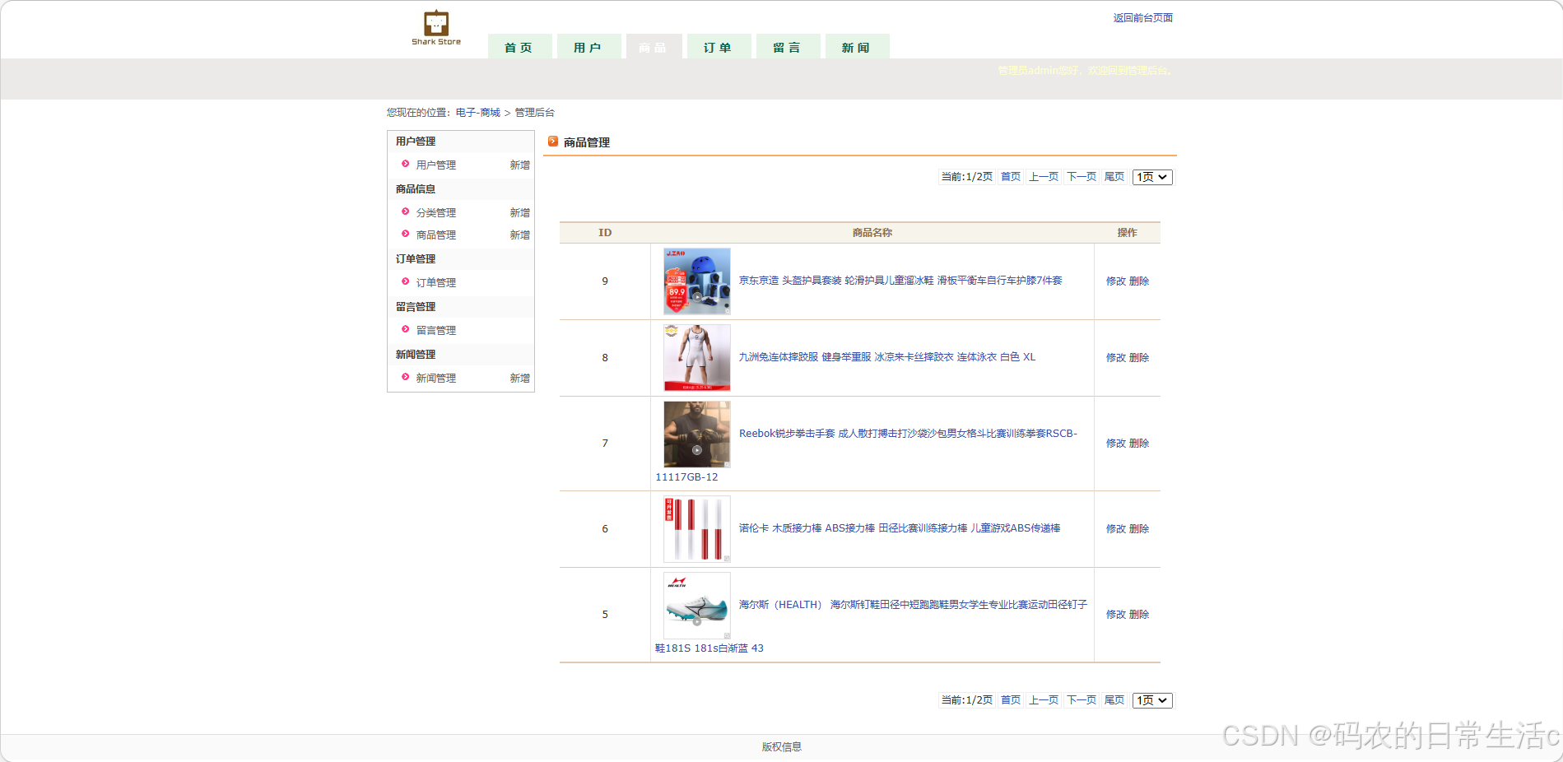This screenshot has height=762, width=1563.
Task: Go to 下一页 in pagination
Action: pos(1081,176)
